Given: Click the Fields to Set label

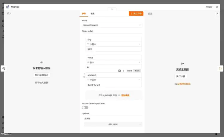Looking at the screenshot, I should [88, 31].
